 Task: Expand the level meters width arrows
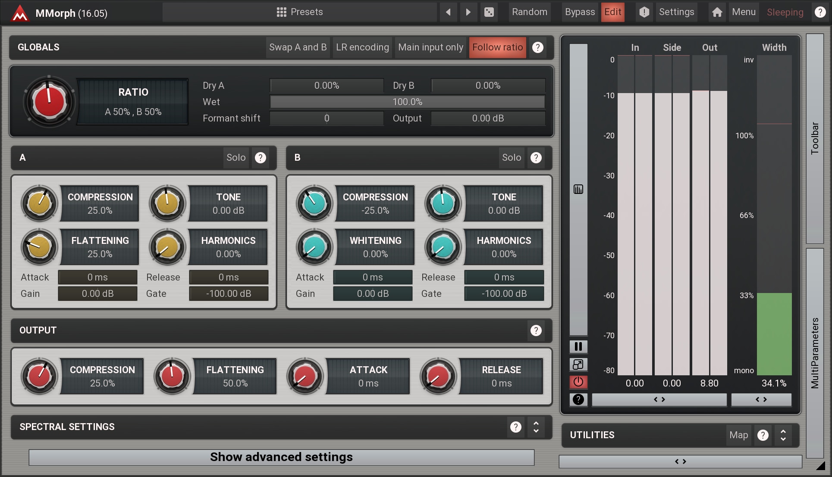pyautogui.click(x=659, y=399)
